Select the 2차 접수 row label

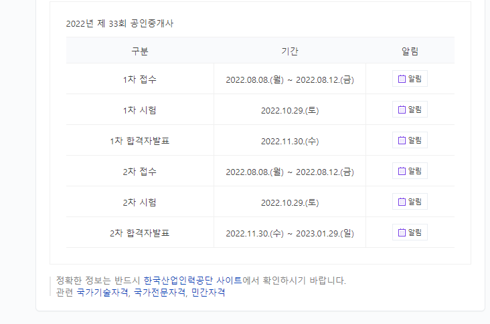coord(140,172)
